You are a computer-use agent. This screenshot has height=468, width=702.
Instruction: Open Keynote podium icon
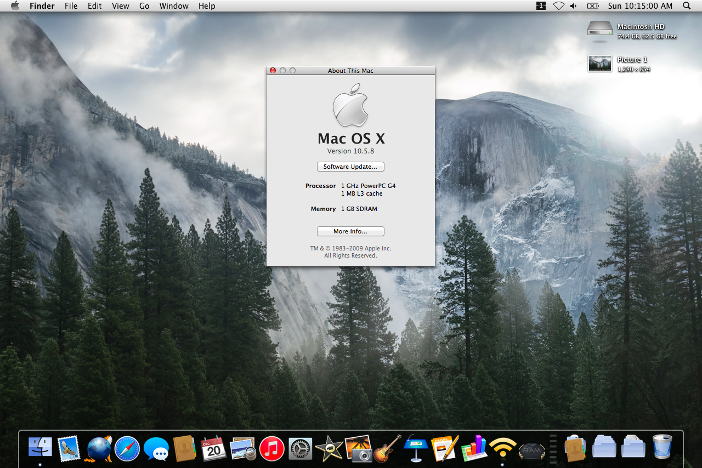[416, 449]
